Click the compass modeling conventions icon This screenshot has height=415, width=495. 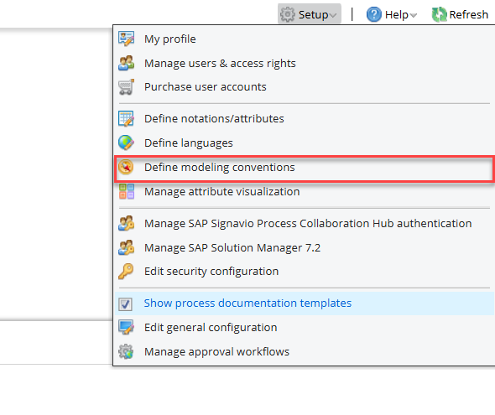126,167
